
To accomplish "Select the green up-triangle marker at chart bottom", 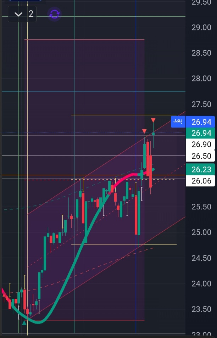I will 24,323.
